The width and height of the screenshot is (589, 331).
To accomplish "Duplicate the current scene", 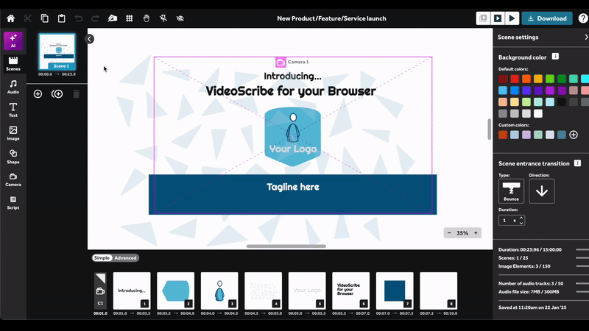I will 57,94.
